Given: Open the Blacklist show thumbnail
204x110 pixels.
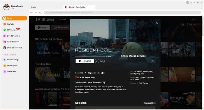Looking at the screenshot, I should (48, 99).
